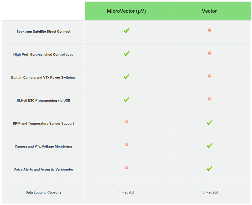Click MicroVector checkmark for Camera and VTx Power Switches
The height and width of the screenshot is (205, 252).
coord(127,77)
